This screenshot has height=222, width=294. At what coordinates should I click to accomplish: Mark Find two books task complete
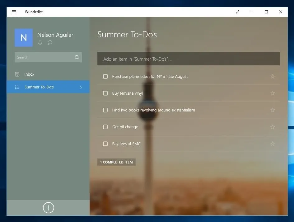(x=105, y=110)
